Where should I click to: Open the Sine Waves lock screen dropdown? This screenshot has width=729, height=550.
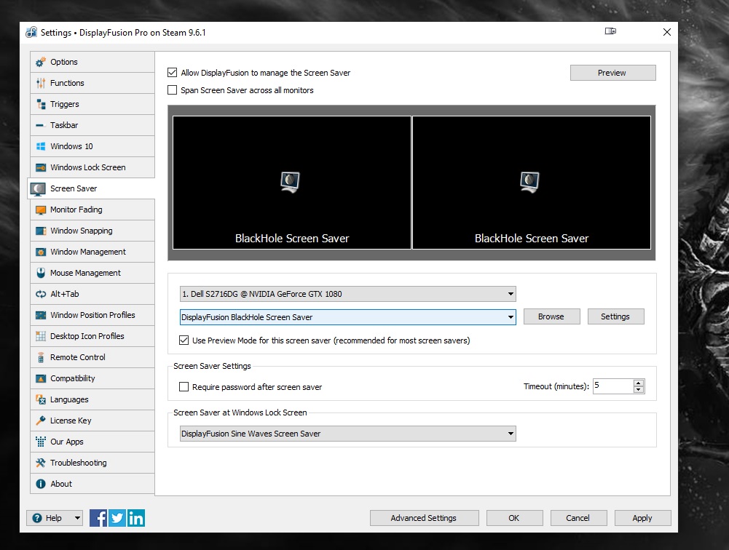tap(348, 434)
